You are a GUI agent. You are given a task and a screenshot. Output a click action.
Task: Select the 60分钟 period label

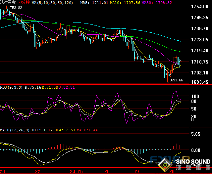click(24, 2)
